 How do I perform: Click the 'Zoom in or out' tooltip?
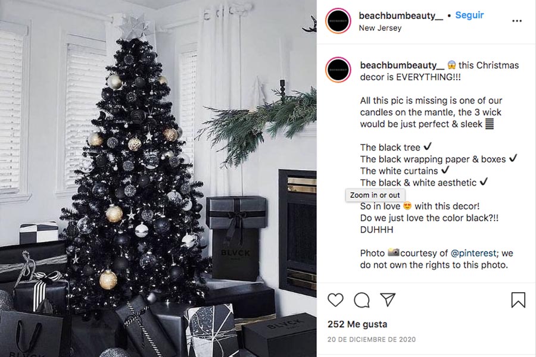[x=375, y=195]
